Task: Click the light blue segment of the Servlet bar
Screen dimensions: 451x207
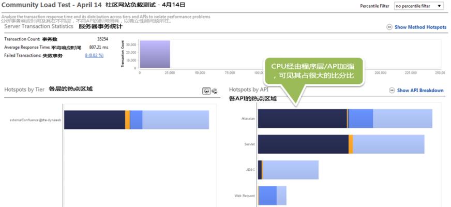Action: coord(388,144)
